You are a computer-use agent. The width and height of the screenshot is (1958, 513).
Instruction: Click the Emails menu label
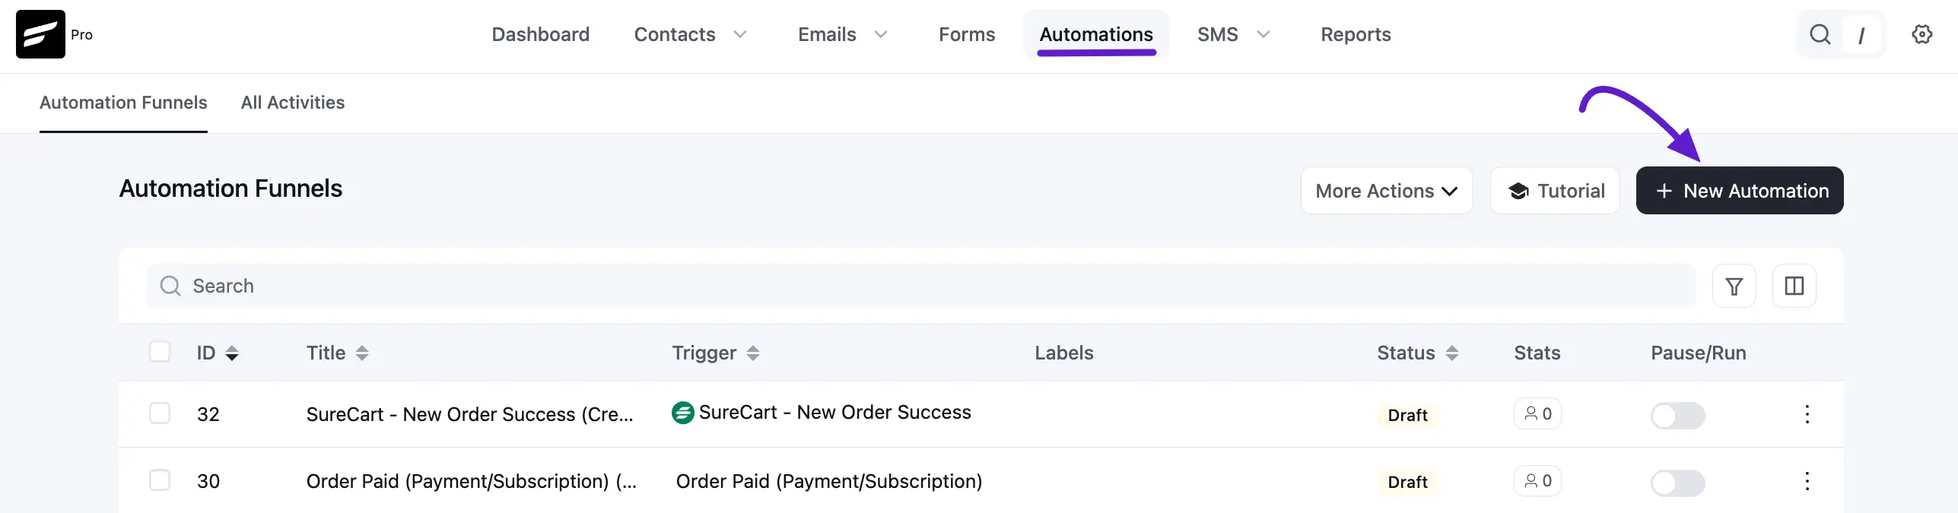(x=827, y=35)
